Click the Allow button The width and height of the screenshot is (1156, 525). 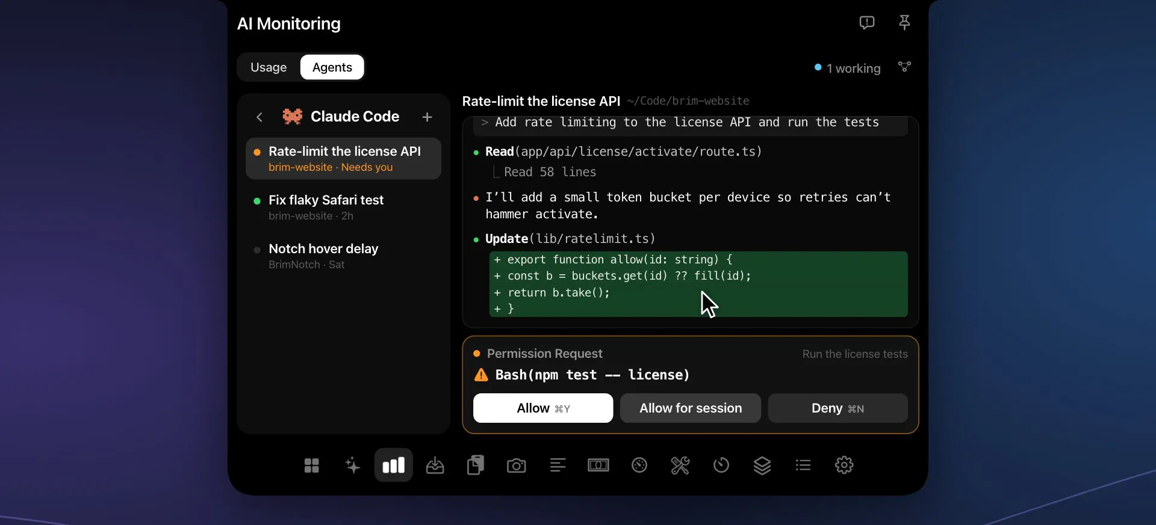[x=543, y=408]
